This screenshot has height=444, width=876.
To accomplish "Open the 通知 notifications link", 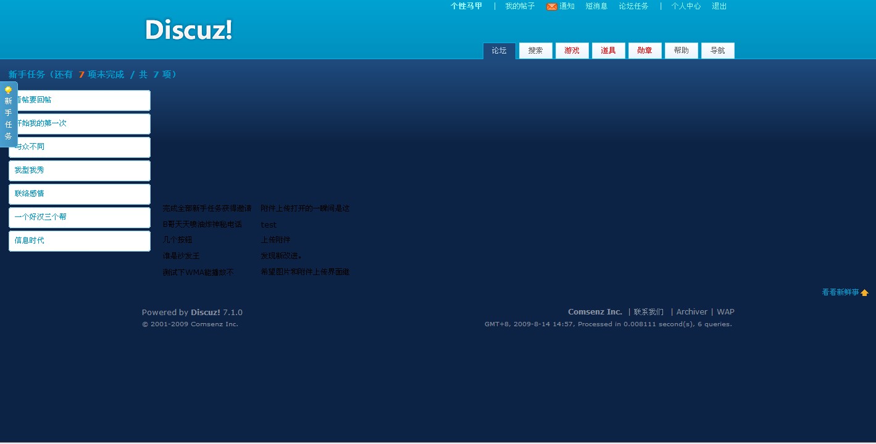I will coord(567,6).
